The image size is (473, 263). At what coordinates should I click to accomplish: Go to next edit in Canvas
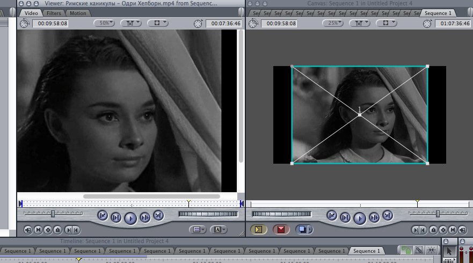(388, 215)
